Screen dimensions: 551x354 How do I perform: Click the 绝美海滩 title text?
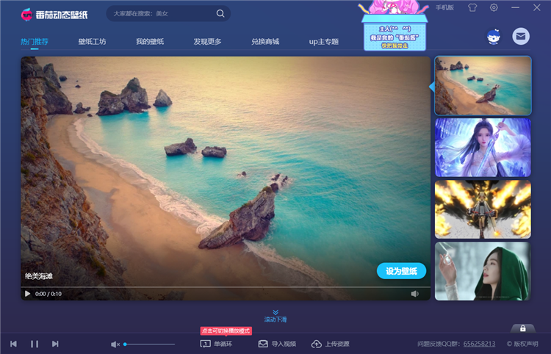[x=39, y=276]
